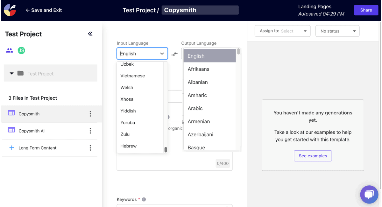Open the three-dot menu for Copysmith file
382x207 pixels.
pyautogui.click(x=90, y=114)
